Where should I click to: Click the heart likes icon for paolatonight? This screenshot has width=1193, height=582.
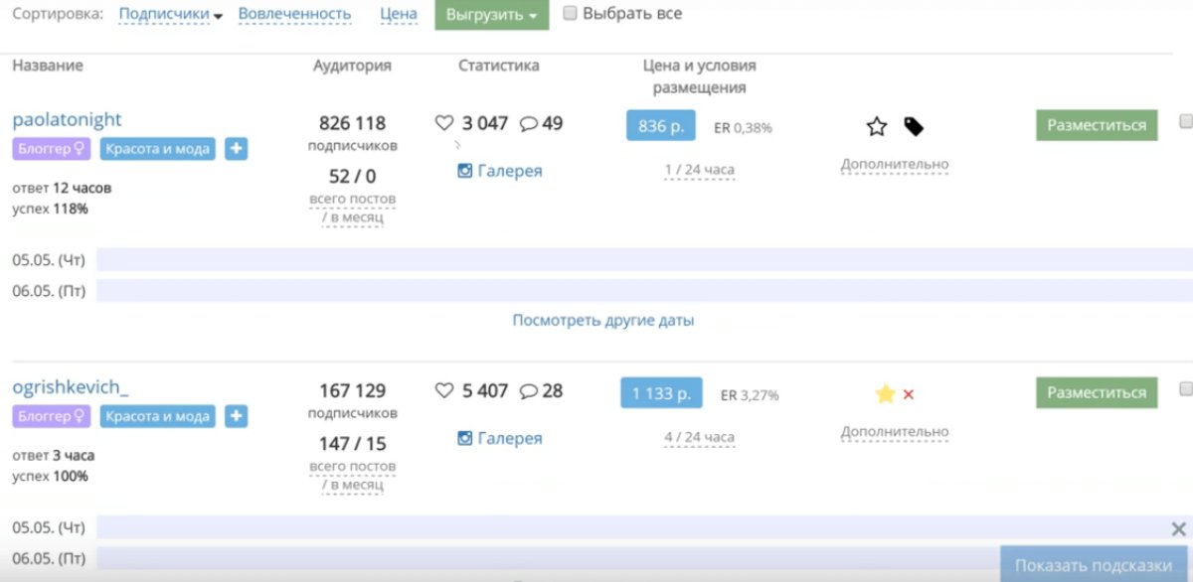(444, 123)
